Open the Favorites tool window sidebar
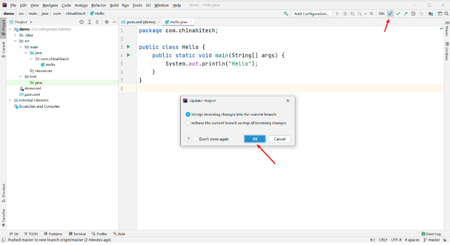 coord(3,218)
